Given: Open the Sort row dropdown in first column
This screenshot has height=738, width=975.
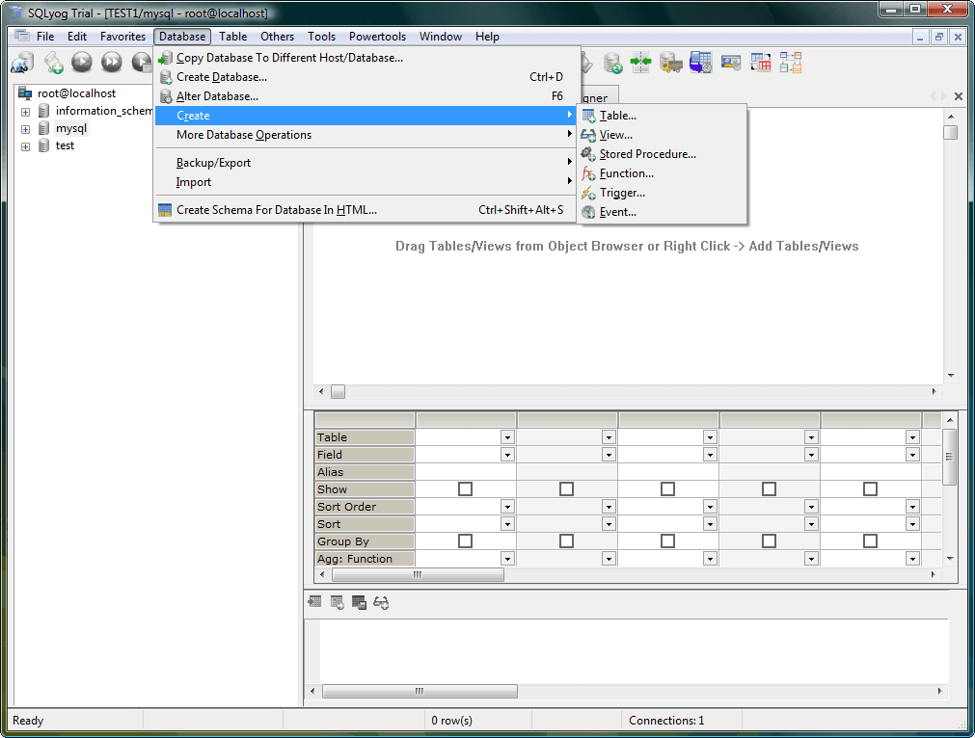Looking at the screenshot, I should pyautogui.click(x=507, y=524).
